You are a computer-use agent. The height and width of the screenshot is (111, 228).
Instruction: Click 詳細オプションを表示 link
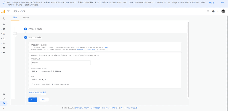pos(38,92)
